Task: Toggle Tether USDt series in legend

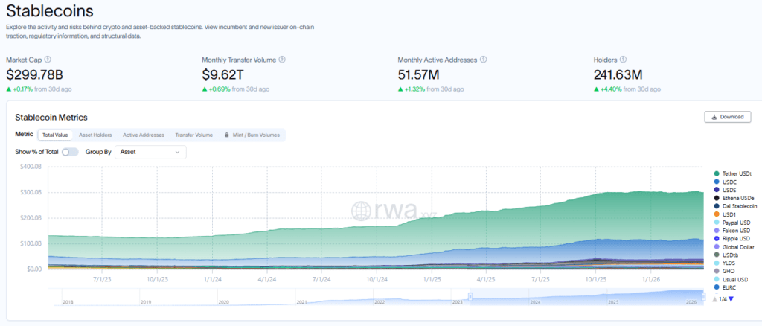Action: pos(736,173)
